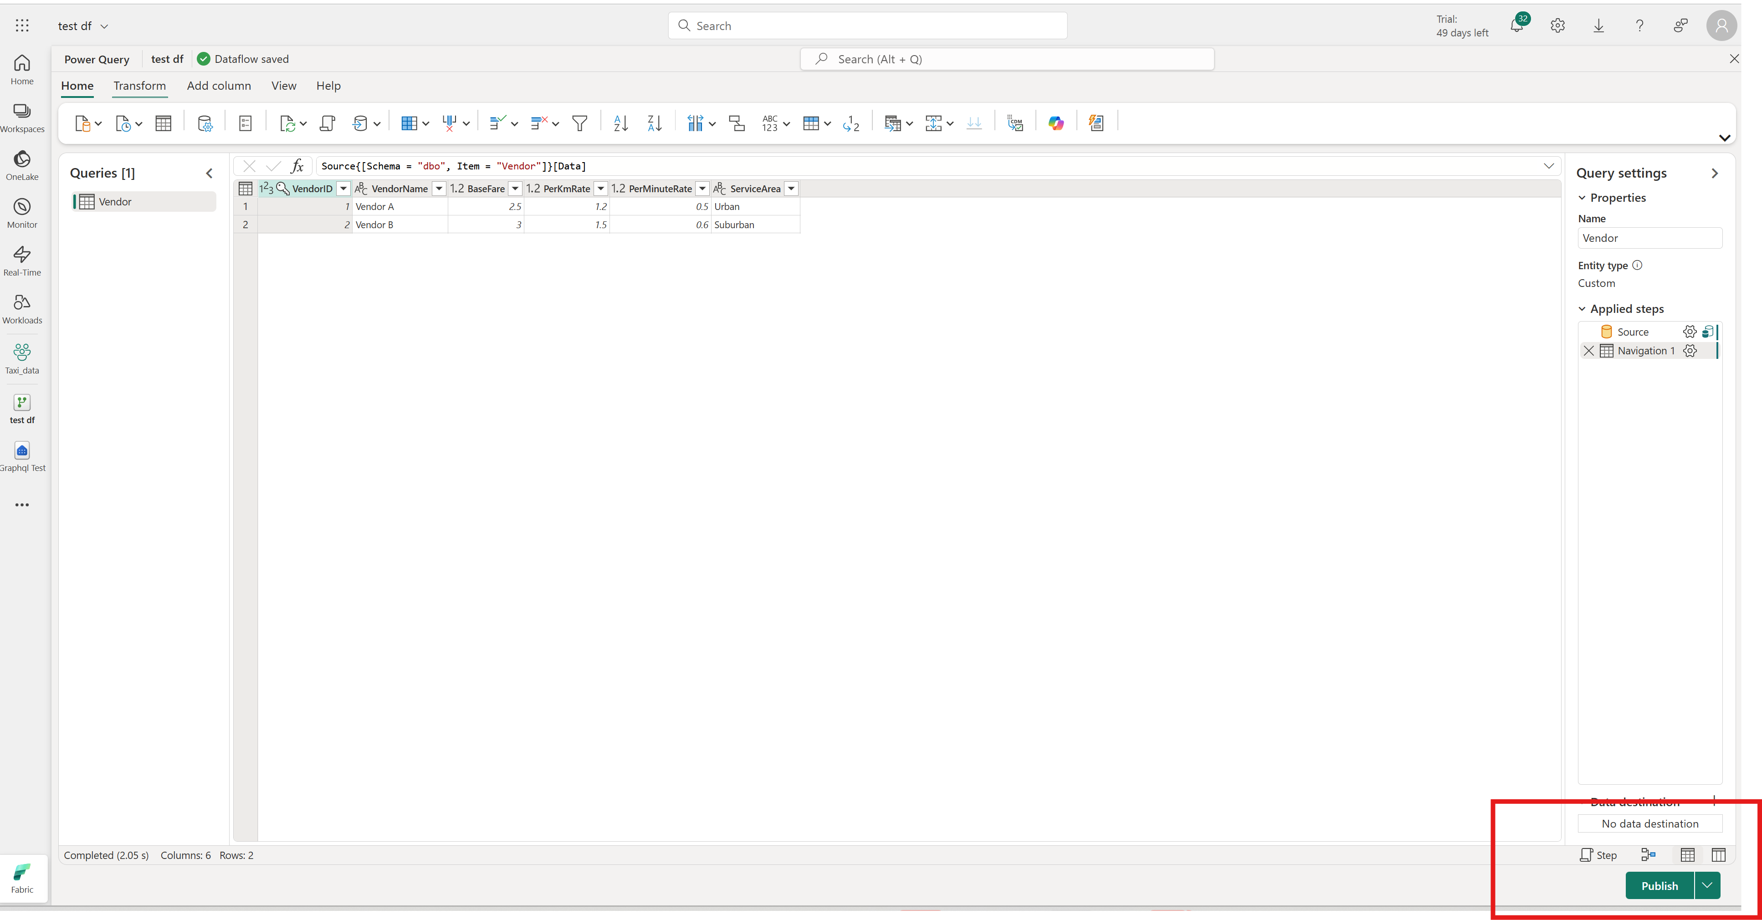Click the Remove columns icon

pyautogui.click(x=450, y=123)
